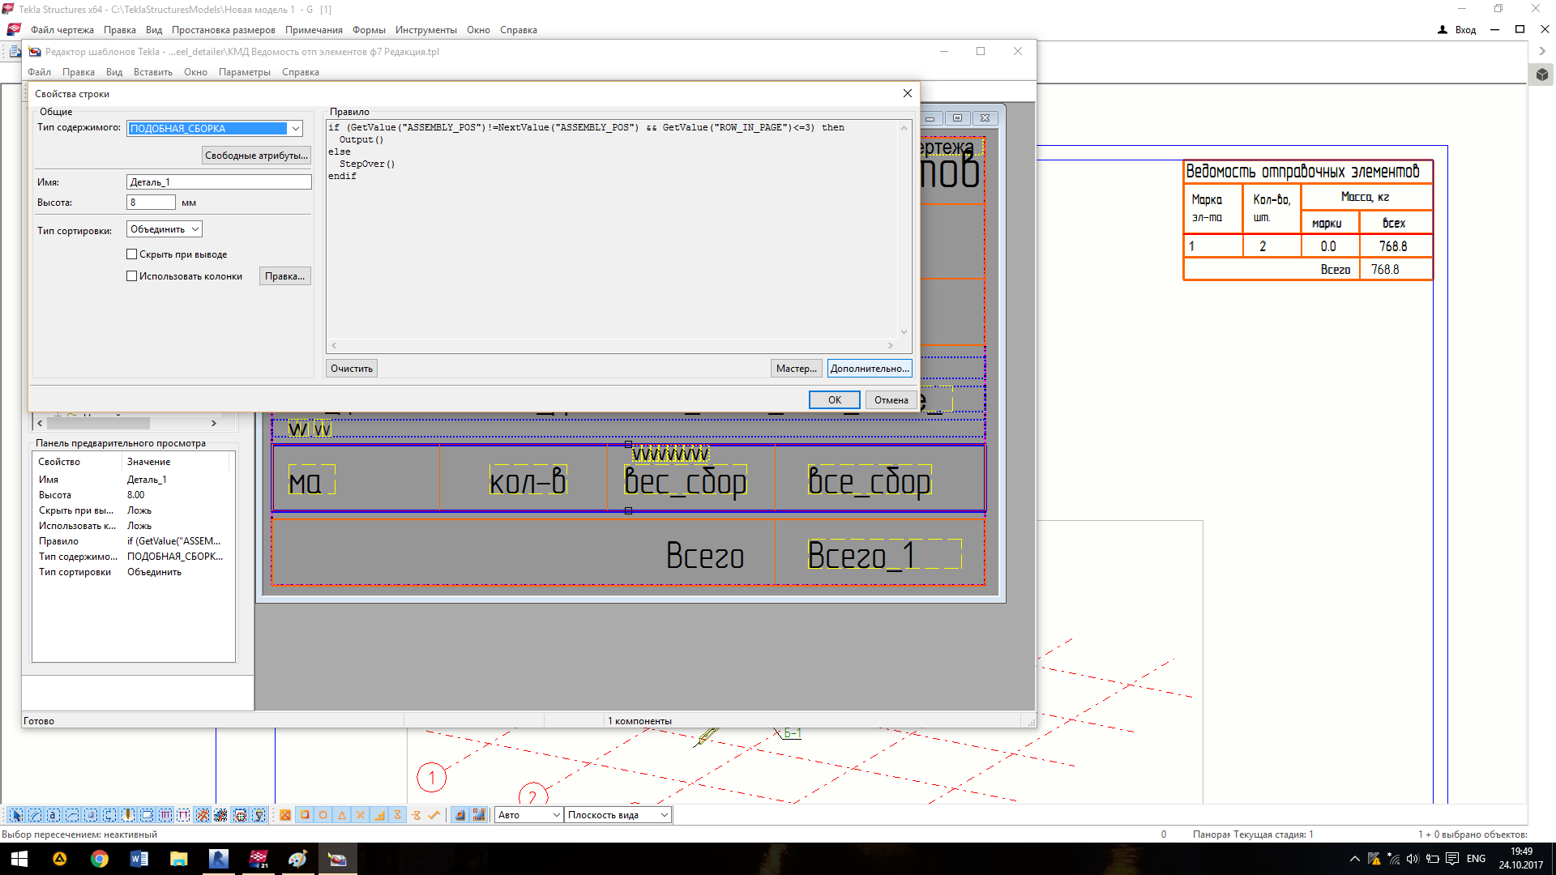Click the select text 'a' filter icon
Screen dimensions: 1556x875
click(53, 815)
